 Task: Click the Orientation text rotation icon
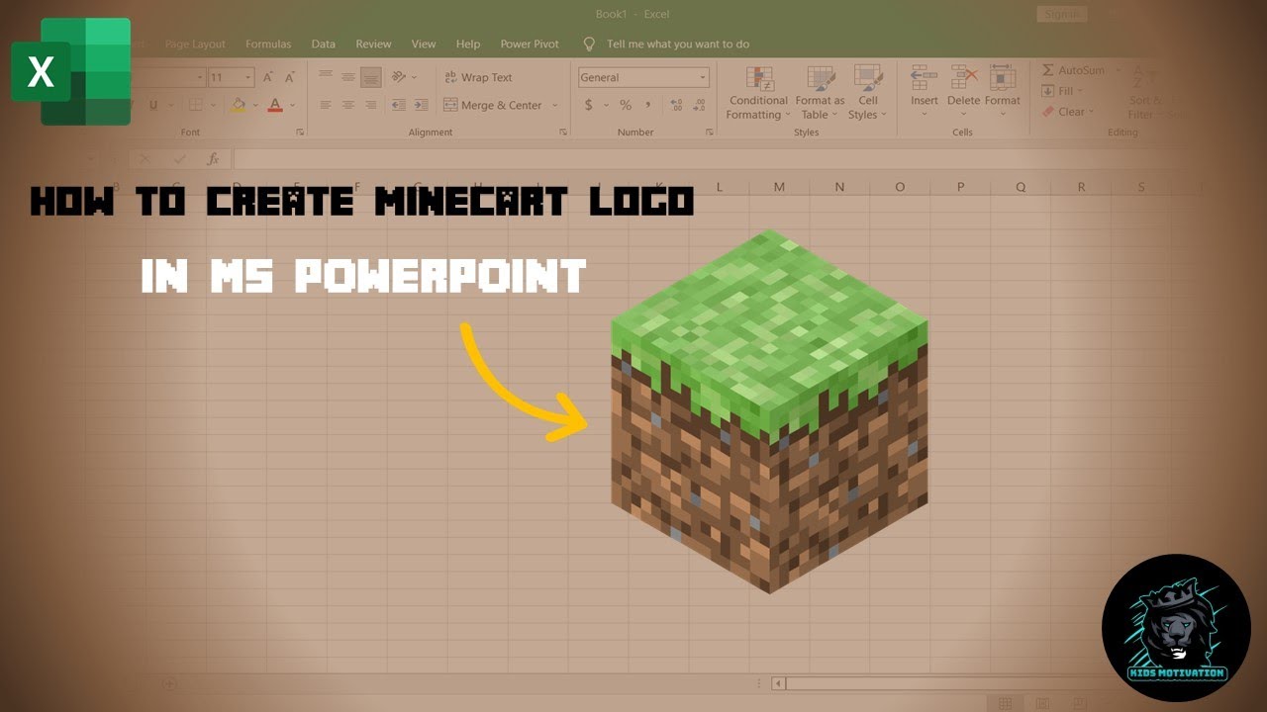[398, 77]
